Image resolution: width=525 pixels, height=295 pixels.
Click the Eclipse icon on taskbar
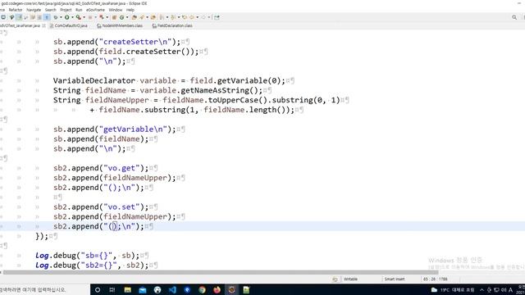coord(231,289)
